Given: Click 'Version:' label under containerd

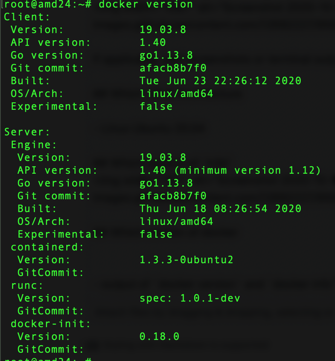Looking at the screenshot, I should tap(44, 260).
